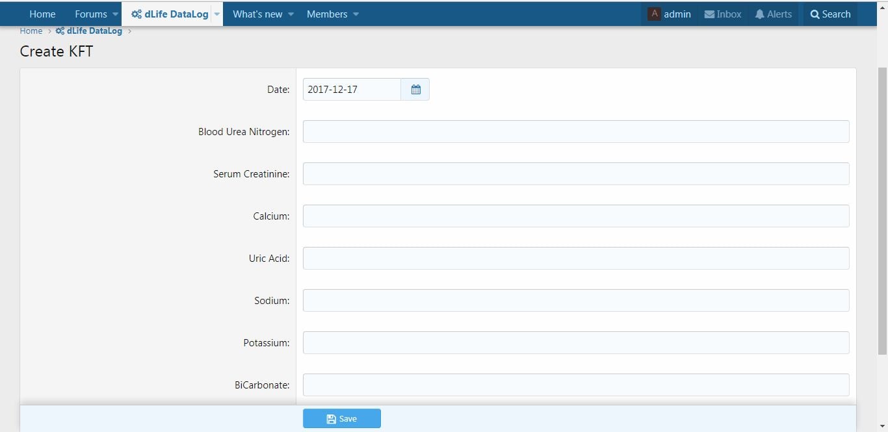This screenshot has width=888, height=432.
Task: Open the dLife DataLog nav tab
Action: 170,14
